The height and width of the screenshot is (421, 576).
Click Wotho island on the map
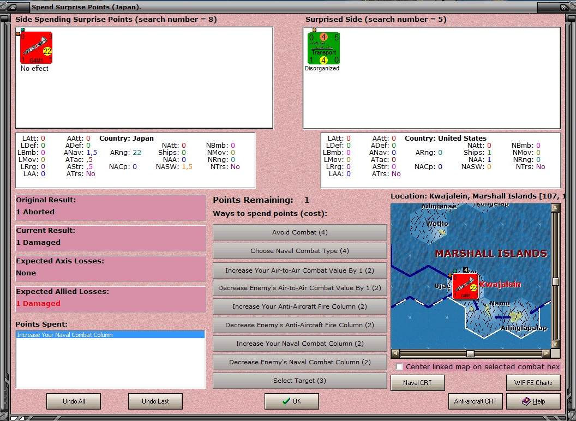tap(442, 232)
